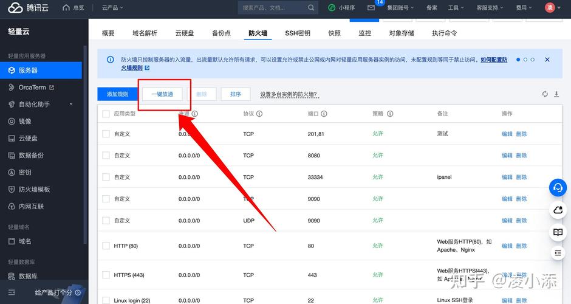Close the firewall info banner
Image resolution: width=571 pixels, height=304 pixels.
[x=547, y=60]
